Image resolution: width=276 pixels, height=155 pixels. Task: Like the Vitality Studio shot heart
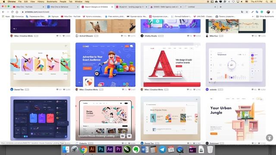194,36
